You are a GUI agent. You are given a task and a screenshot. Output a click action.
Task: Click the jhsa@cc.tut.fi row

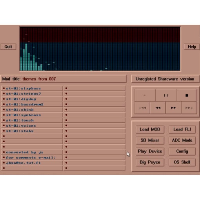point(32,163)
